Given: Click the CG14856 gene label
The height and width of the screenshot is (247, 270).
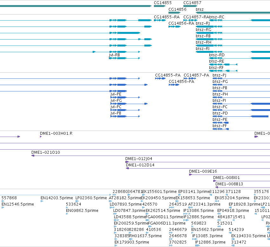Looking at the screenshot, I should [177, 9].
